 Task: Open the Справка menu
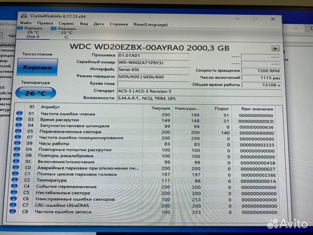[x=119, y=24]
